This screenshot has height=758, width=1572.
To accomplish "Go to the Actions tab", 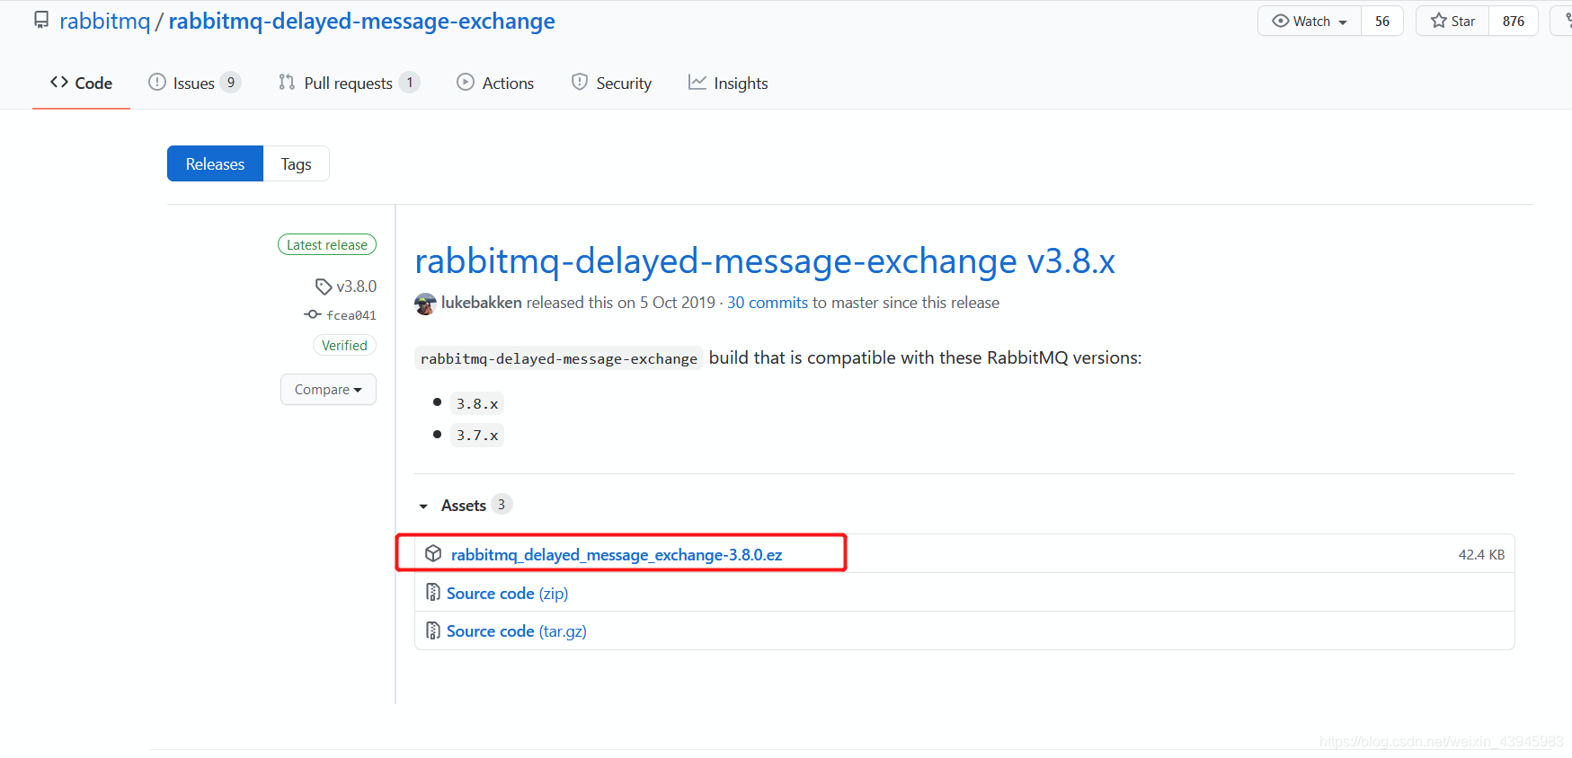I will (495, 83).
